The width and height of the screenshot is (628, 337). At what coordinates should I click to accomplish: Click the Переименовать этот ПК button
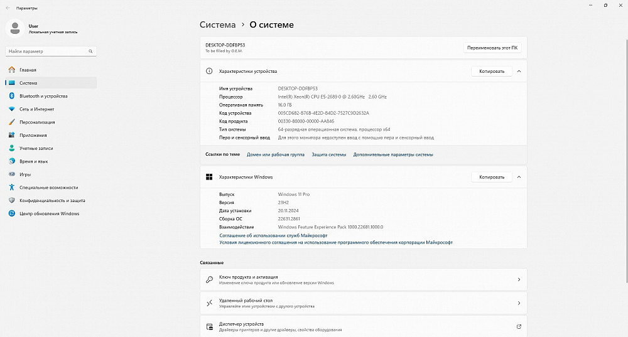(x=492, y=48)
